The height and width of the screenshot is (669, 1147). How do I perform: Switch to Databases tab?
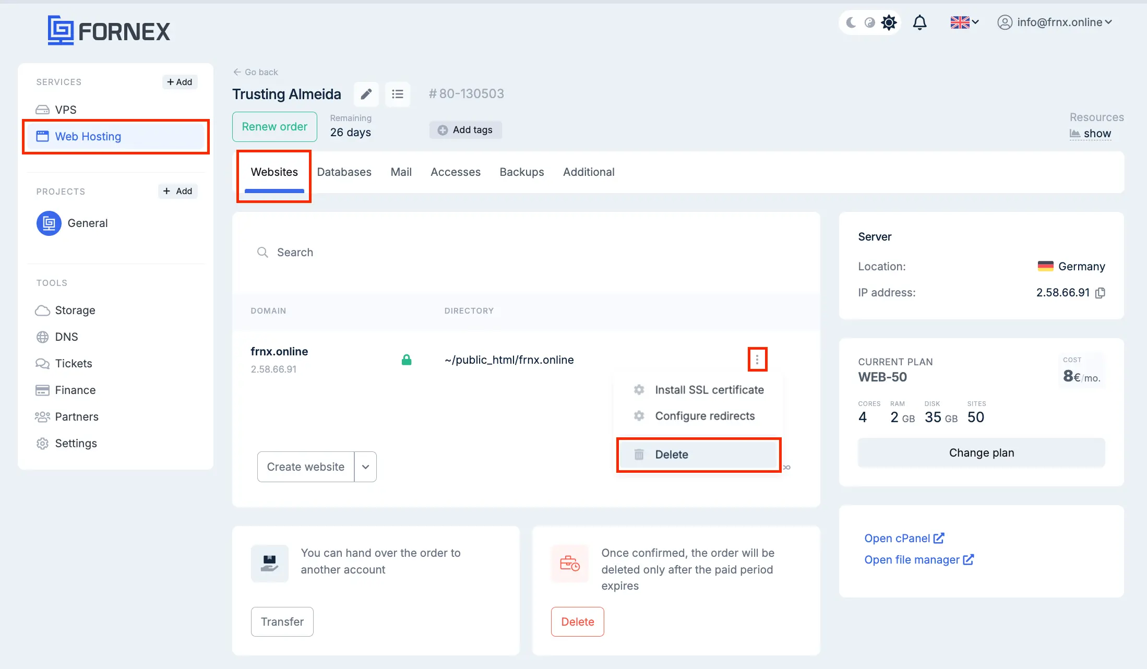pyautogui.click(x=344, y=172)
